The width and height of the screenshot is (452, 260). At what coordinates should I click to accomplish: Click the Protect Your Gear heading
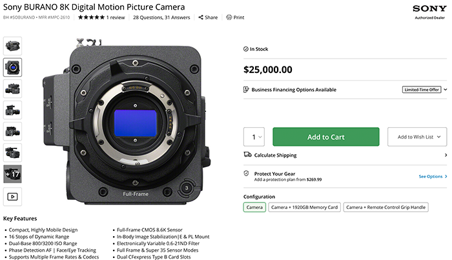[274, 174]
